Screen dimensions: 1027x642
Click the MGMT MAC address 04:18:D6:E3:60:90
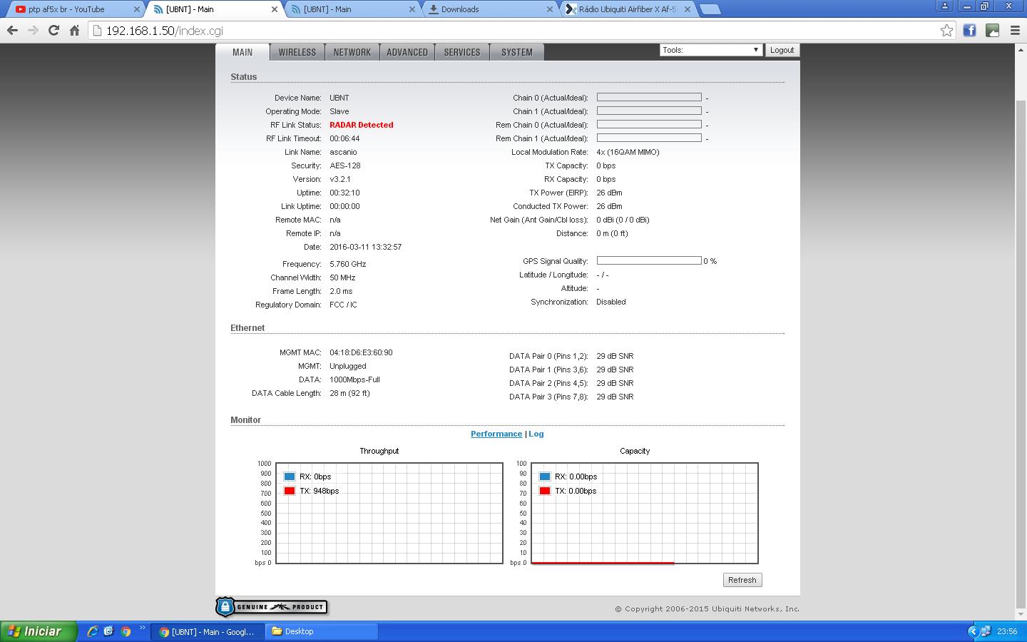click(361, 352)
